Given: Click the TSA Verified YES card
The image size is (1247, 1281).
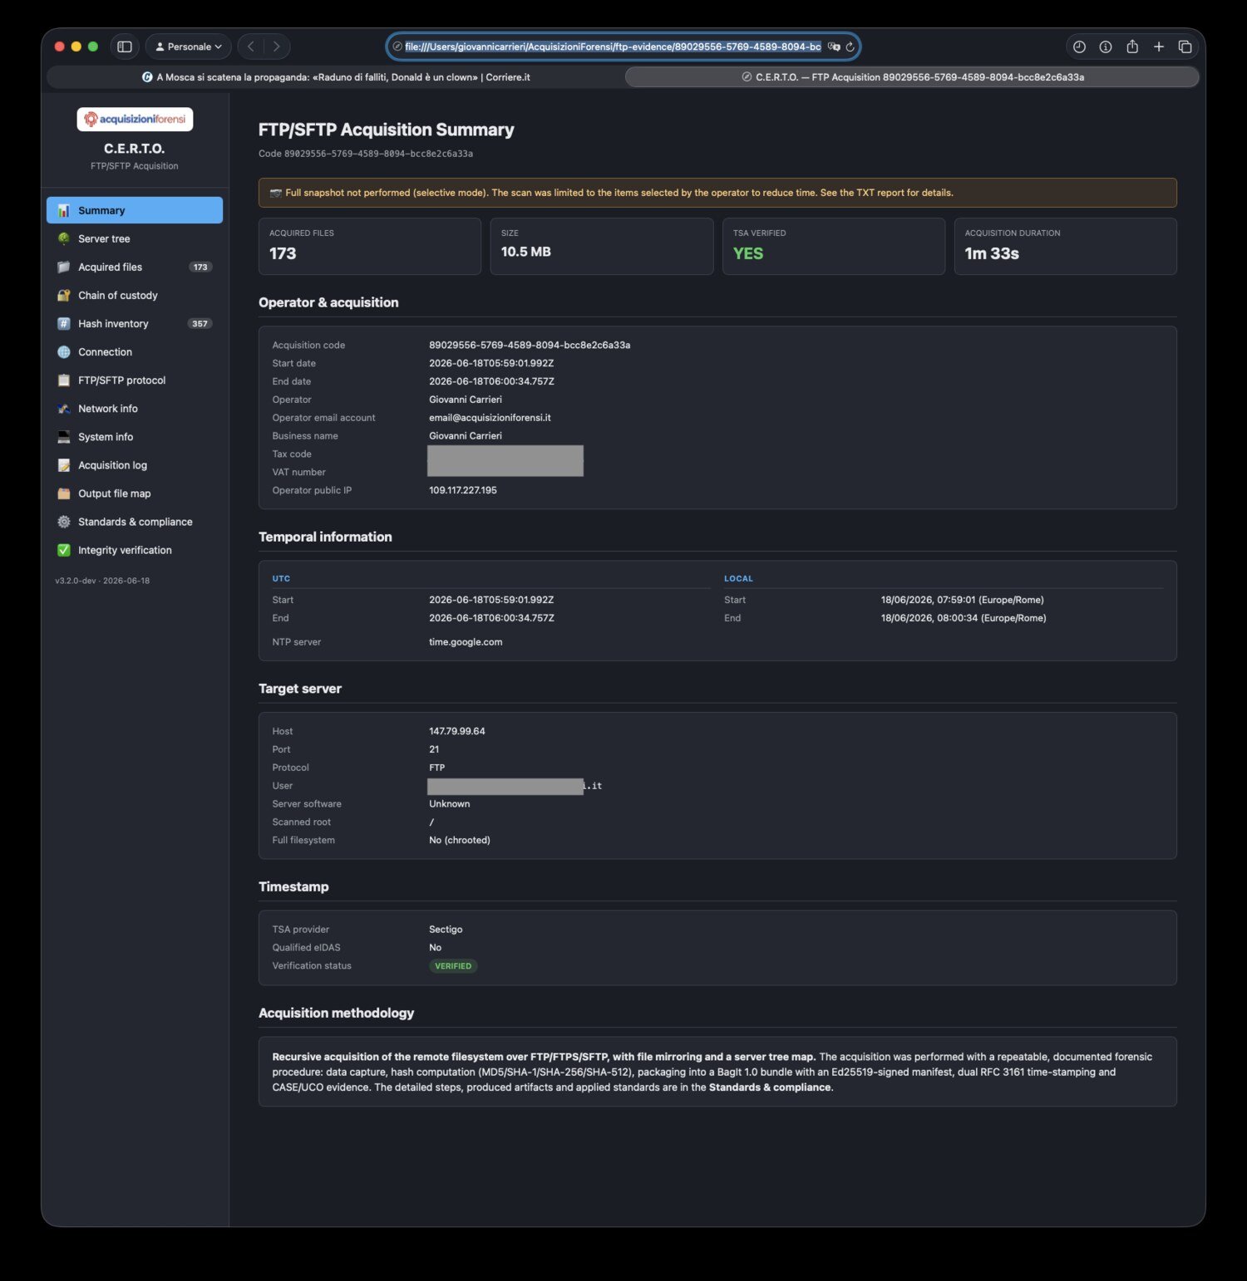Looking at the screenshot, I should tap(834, 246).
